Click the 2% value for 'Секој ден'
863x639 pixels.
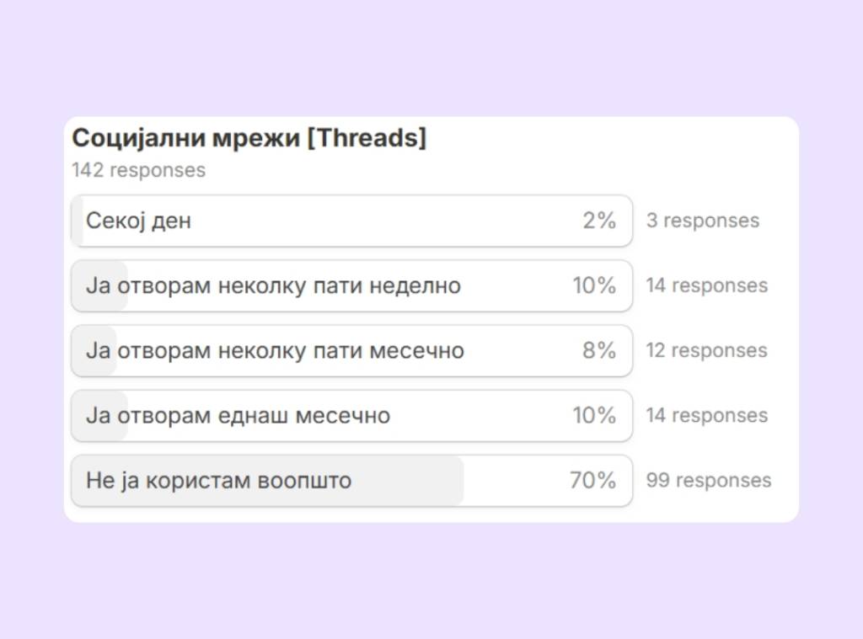[x=599, y=221]
